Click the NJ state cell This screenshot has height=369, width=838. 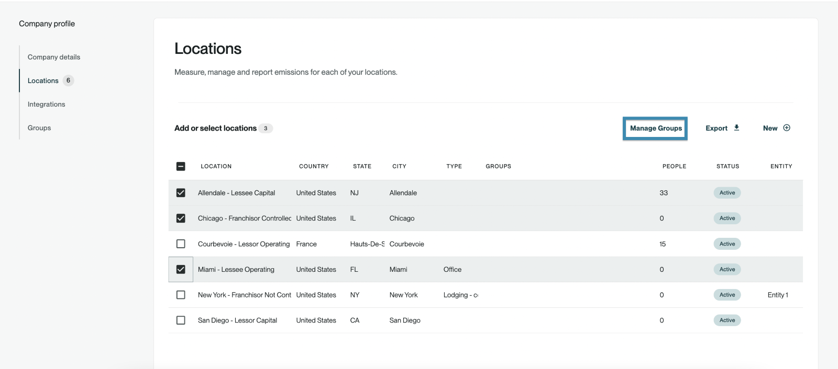pyautogui.click(x=355, y=193)
